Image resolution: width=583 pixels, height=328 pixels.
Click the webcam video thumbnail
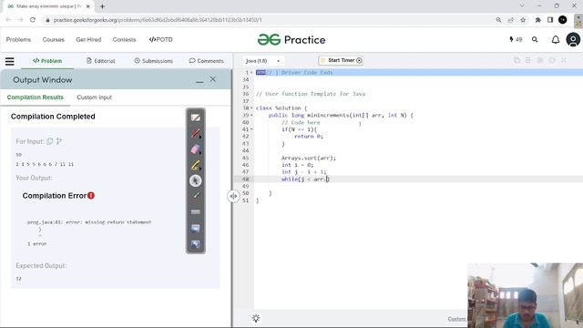click(x=525, y=295)
